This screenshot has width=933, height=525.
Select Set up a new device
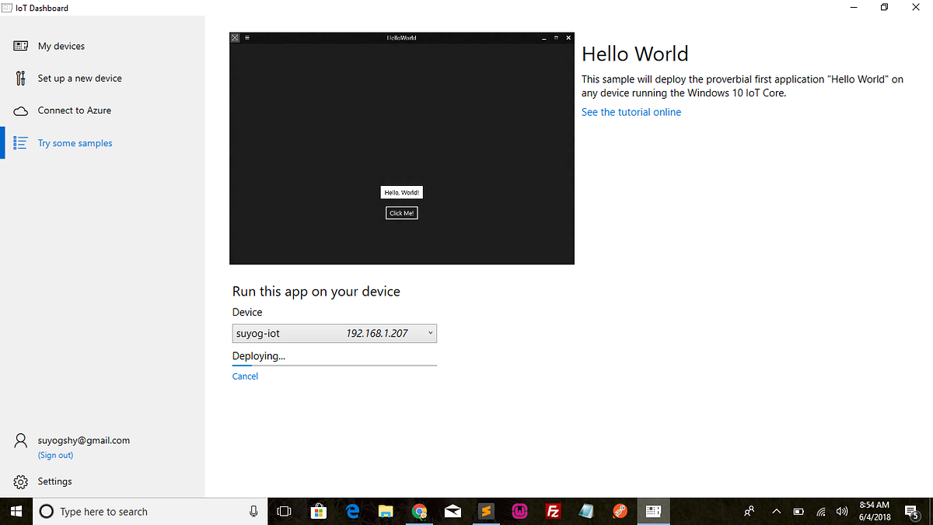point(102,79)
